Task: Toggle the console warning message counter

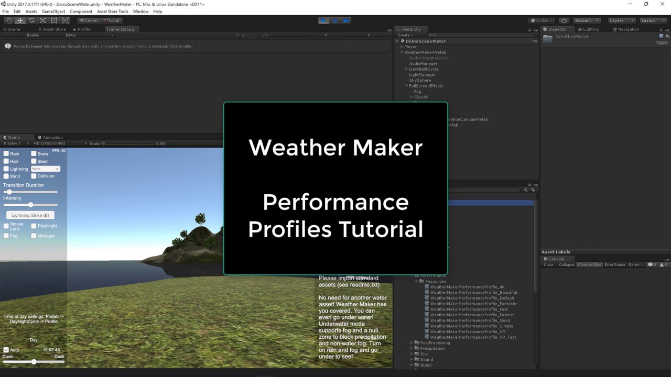Action: click(663, 265)
